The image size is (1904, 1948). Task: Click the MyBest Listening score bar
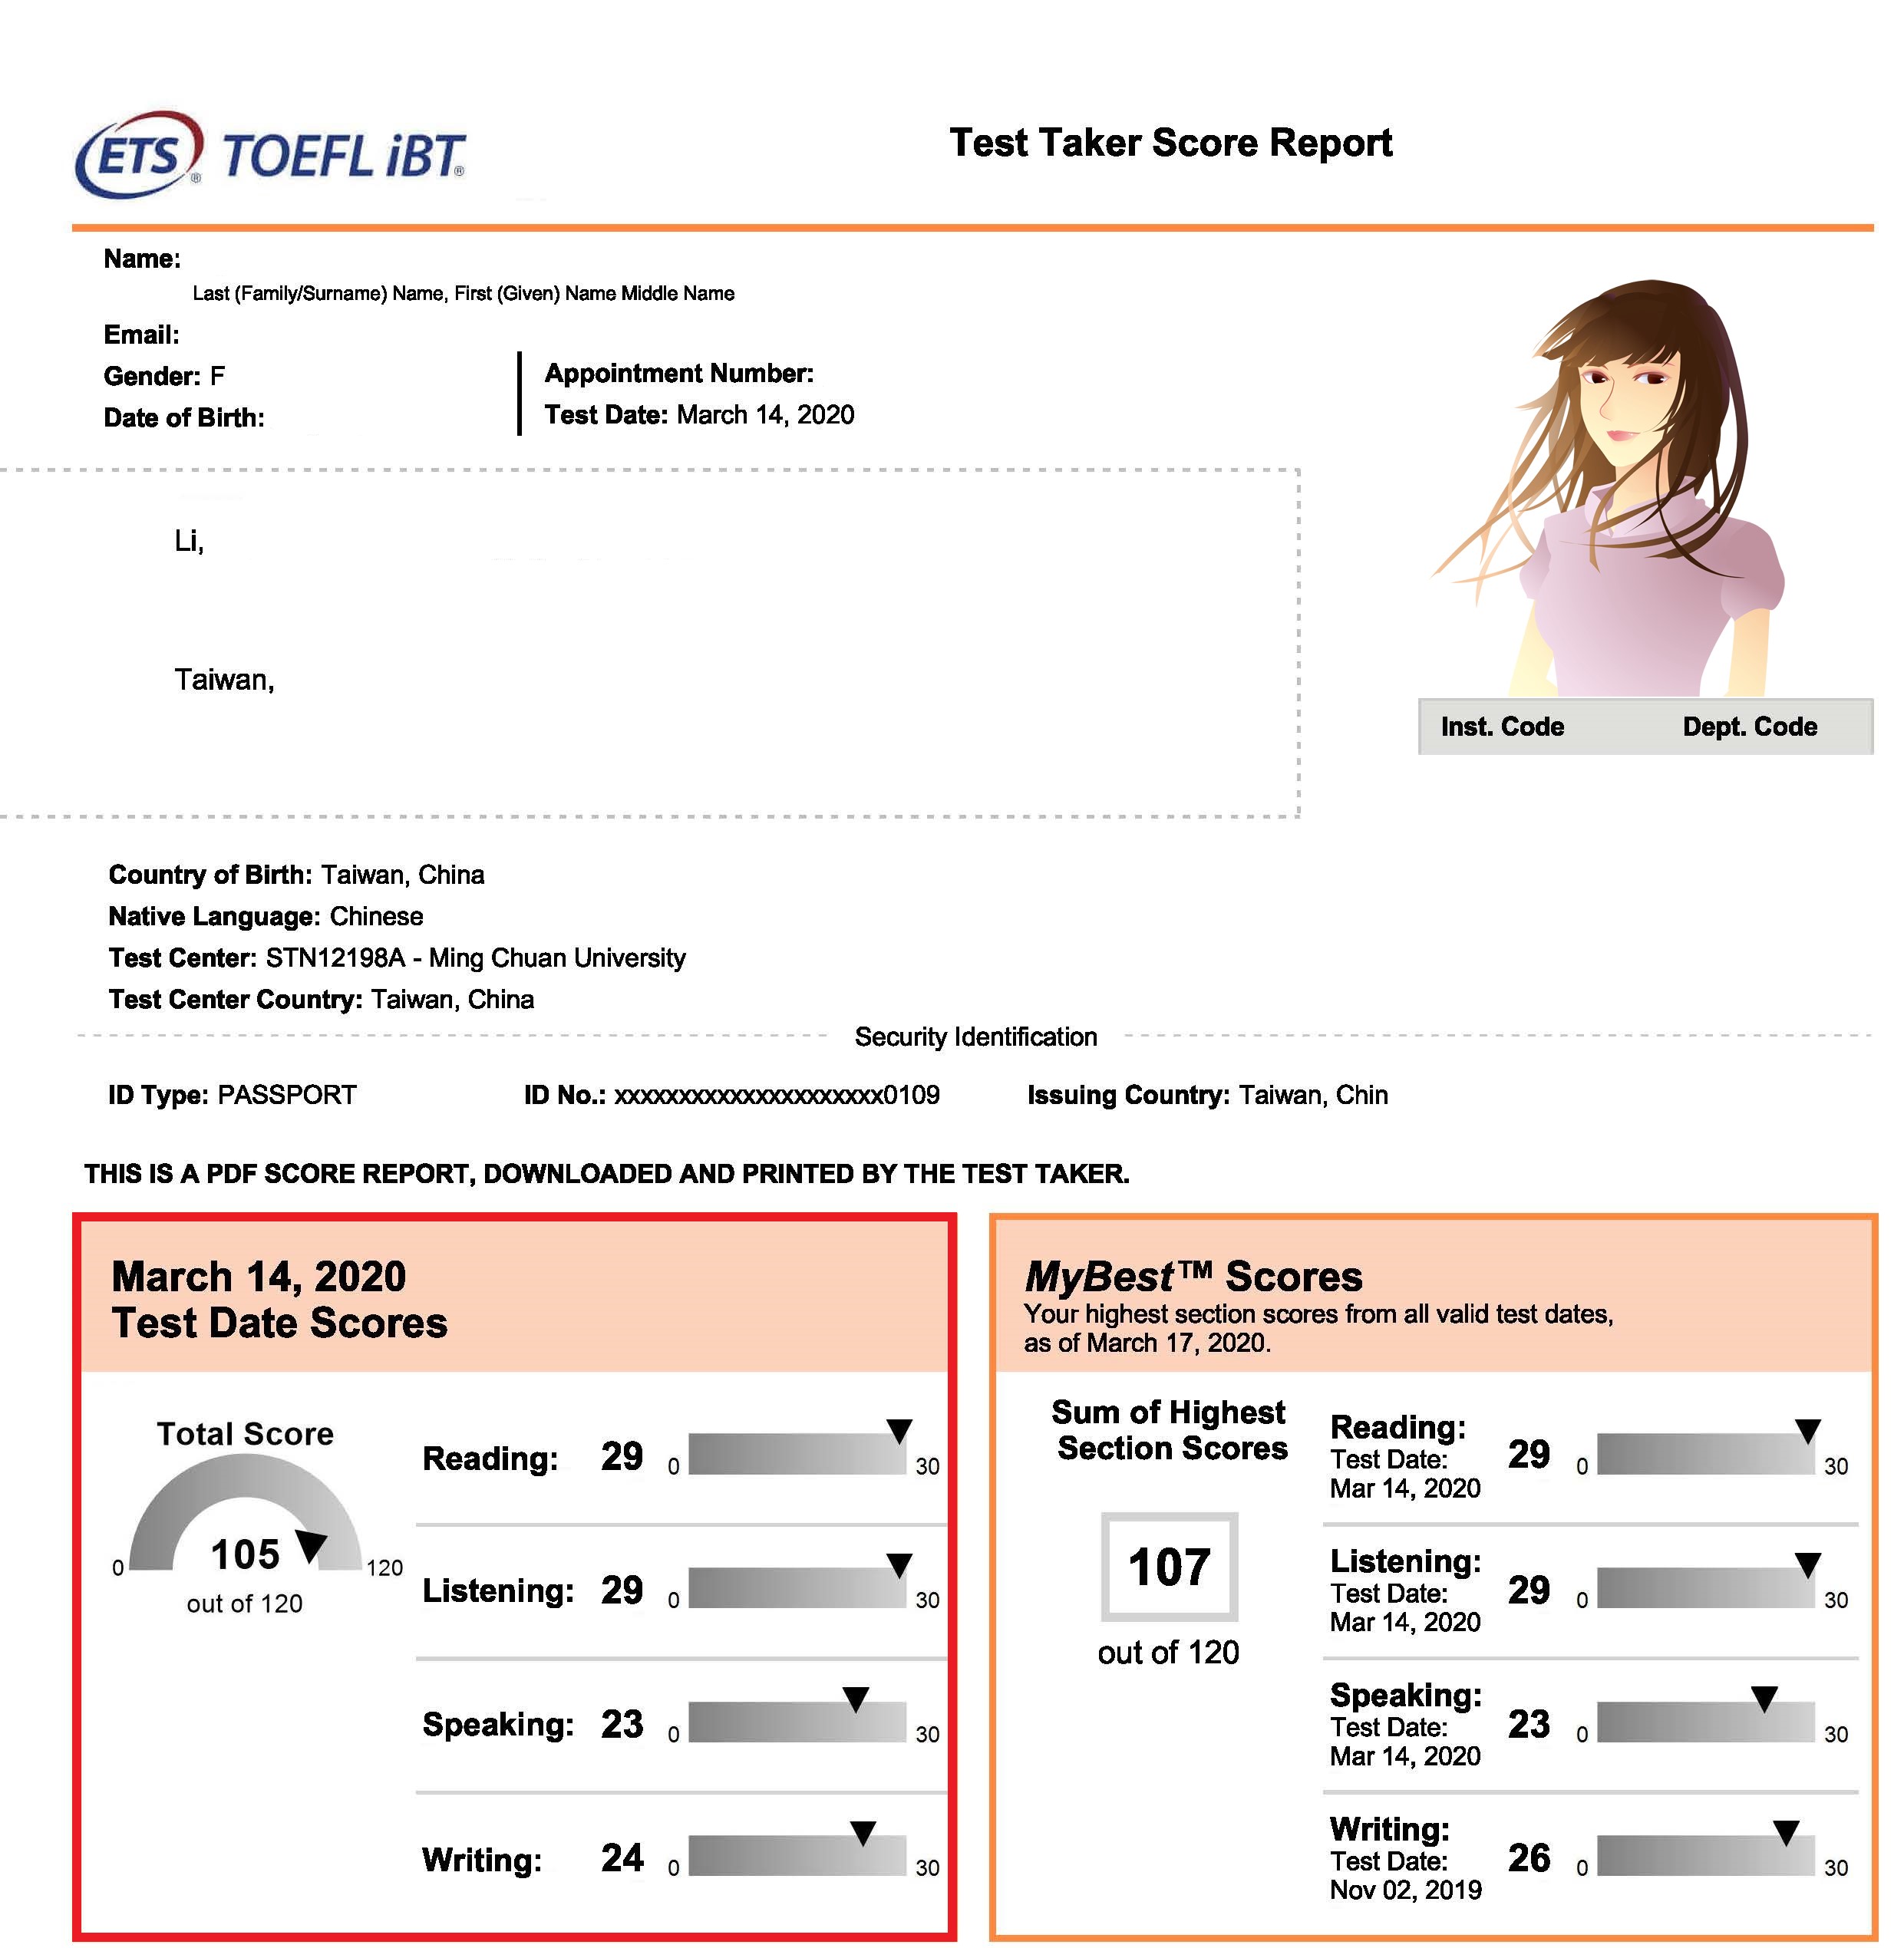click(x=1705, y=1587)
